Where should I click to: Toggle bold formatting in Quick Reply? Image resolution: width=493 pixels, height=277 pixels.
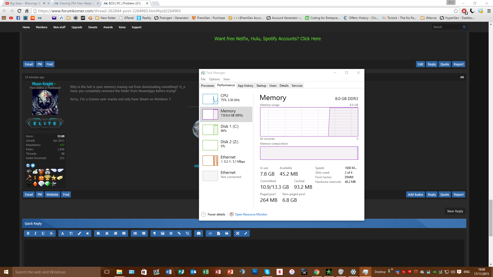[28, 233]
